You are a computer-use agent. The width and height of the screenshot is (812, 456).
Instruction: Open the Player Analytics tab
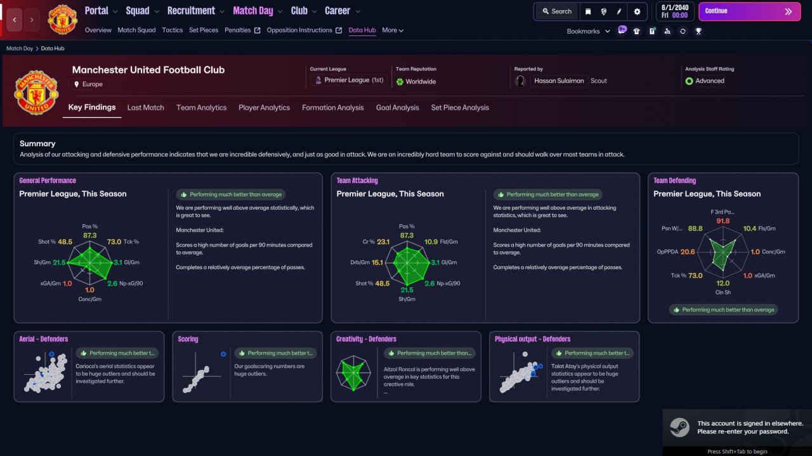264,108
